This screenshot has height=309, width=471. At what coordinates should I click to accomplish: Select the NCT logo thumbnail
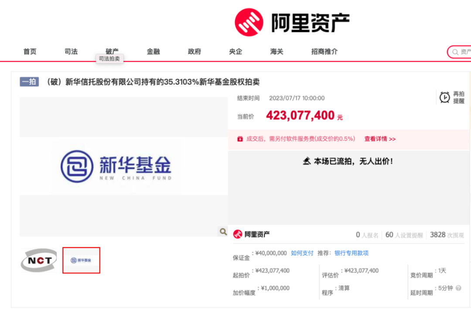click(x=39, y=260)
